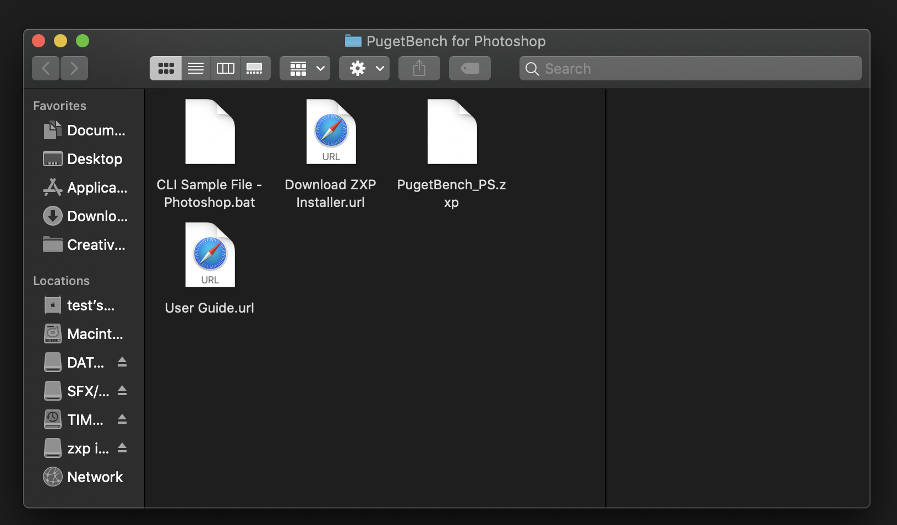Open the gear action menu
The width and height of the screenshot is (897, 525).
pyautogui.click(x=364, y=68)
